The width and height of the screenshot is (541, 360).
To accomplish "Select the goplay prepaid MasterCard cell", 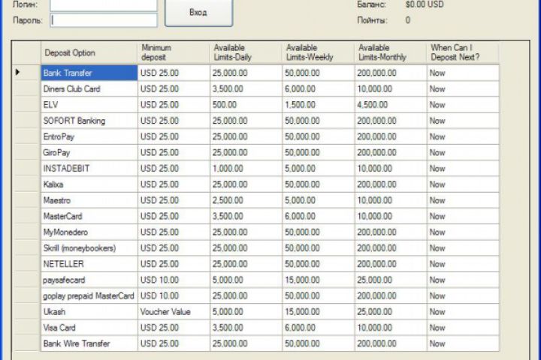I will coord(89,296).
